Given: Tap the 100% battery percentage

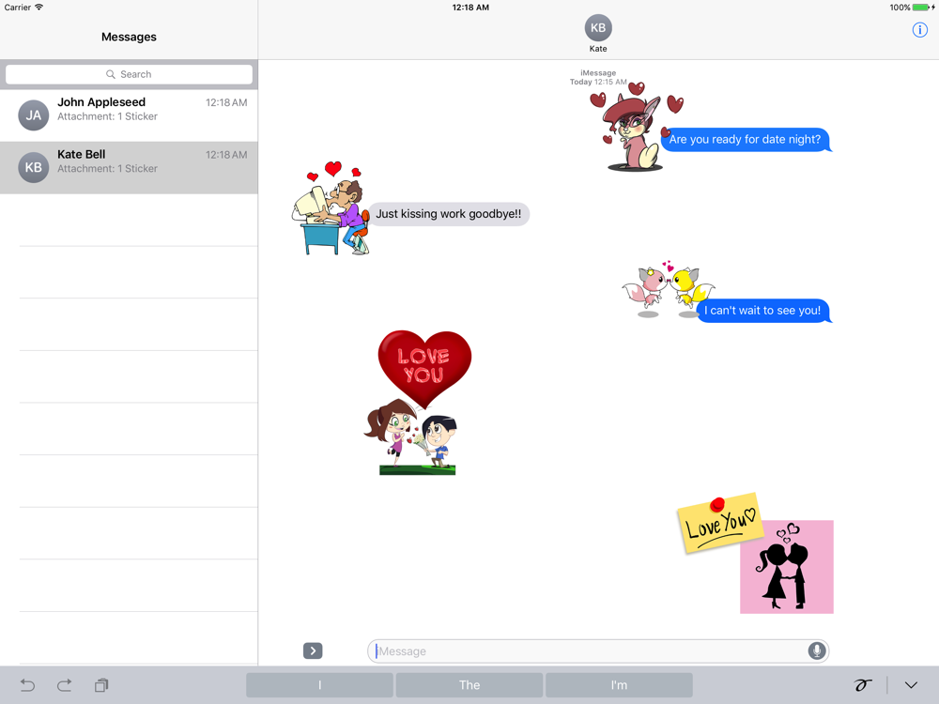Looking at the screenshot, I should point(900,8).
